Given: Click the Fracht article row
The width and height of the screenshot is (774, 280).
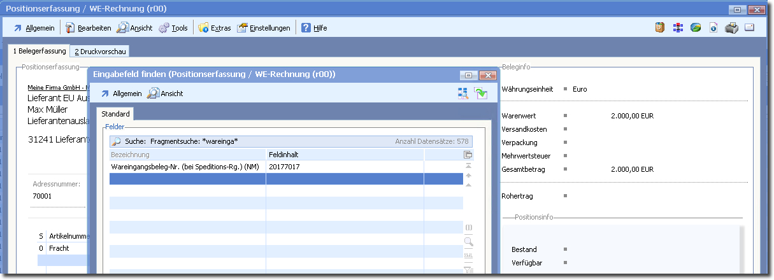Looking at the screenshot, I should tap(59, 248).
